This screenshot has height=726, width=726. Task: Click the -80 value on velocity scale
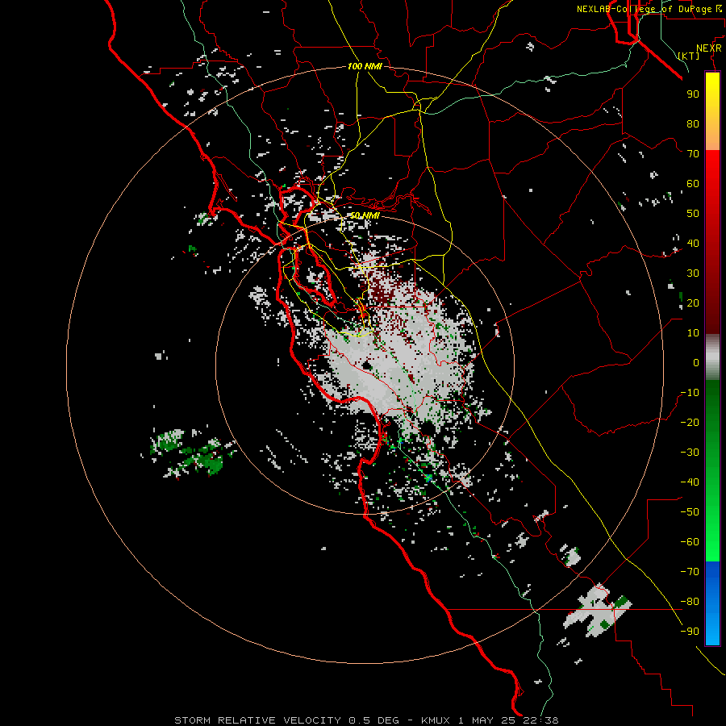(x=690, y=602)
